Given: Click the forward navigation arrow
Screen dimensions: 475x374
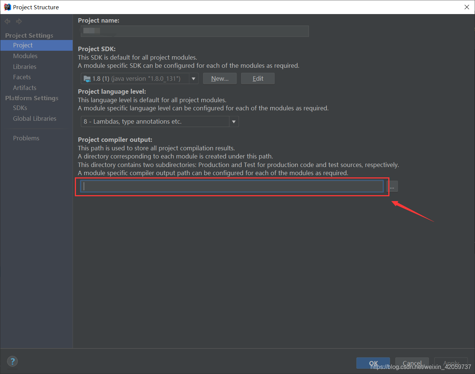Looking at the screenshot, I should [19, 21].
